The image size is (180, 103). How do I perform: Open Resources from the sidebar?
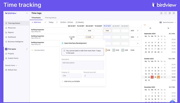tap(12, 28)
